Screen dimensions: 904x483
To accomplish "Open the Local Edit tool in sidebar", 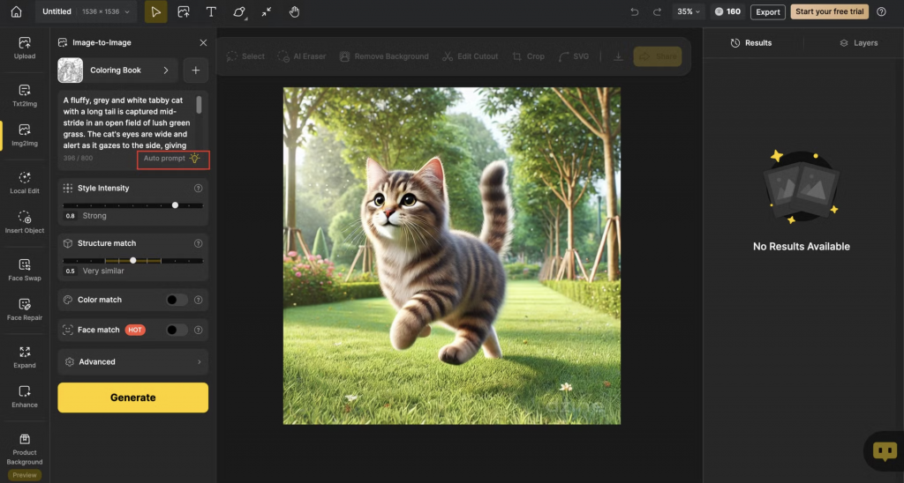I will [25, 182].
